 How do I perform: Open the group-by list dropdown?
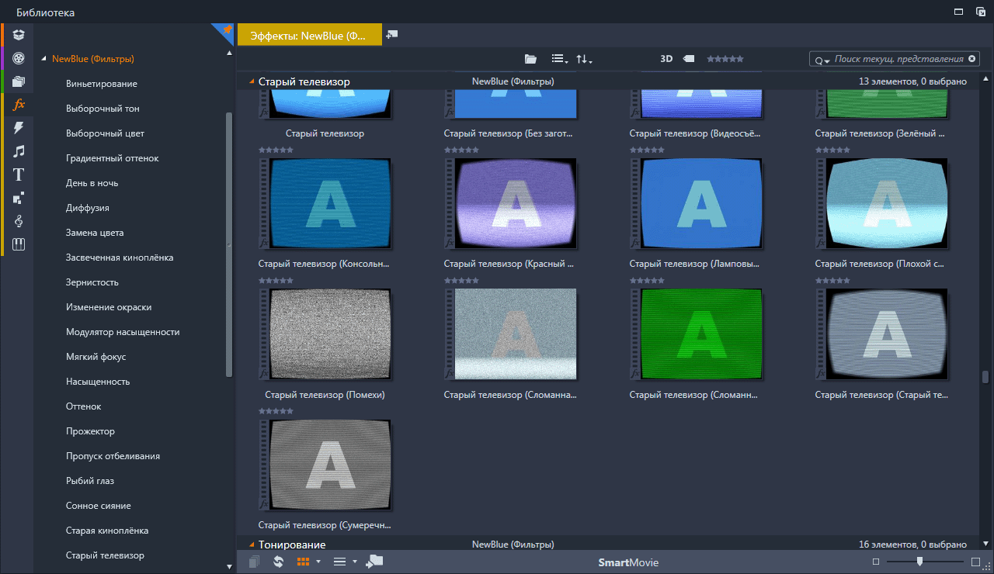tap(559, 59)
